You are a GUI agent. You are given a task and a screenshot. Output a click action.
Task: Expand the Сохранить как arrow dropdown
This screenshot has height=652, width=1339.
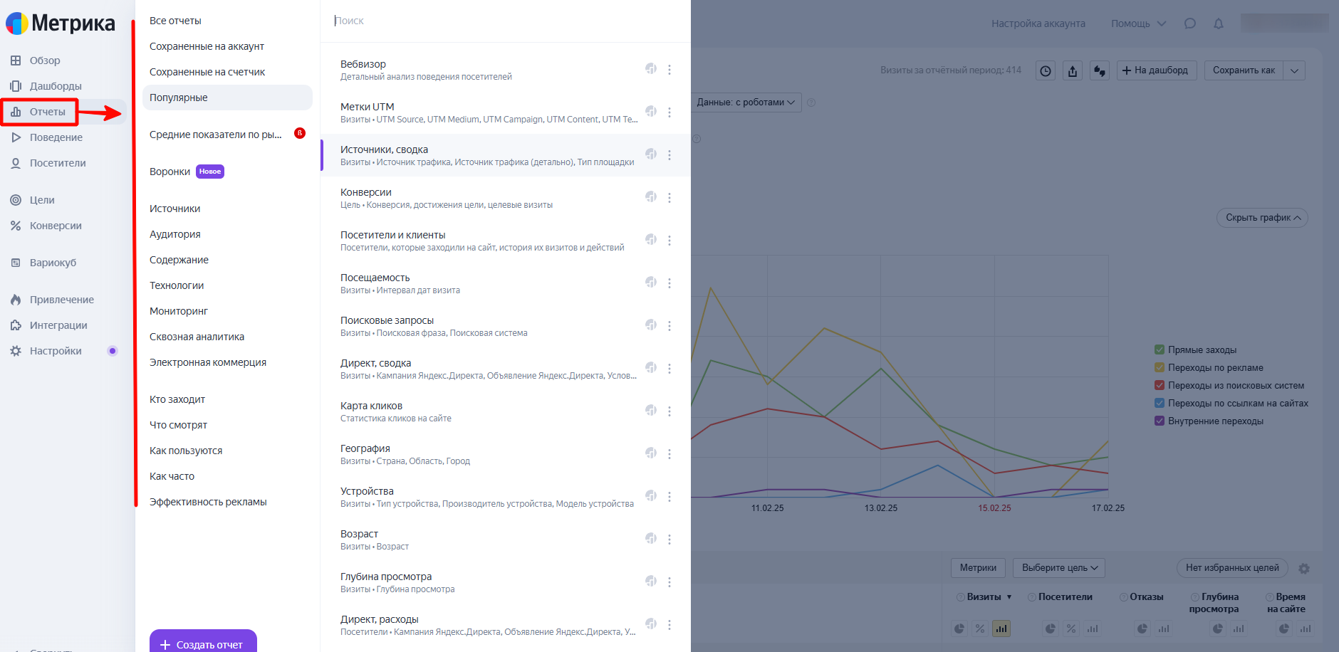point(1295,70)
